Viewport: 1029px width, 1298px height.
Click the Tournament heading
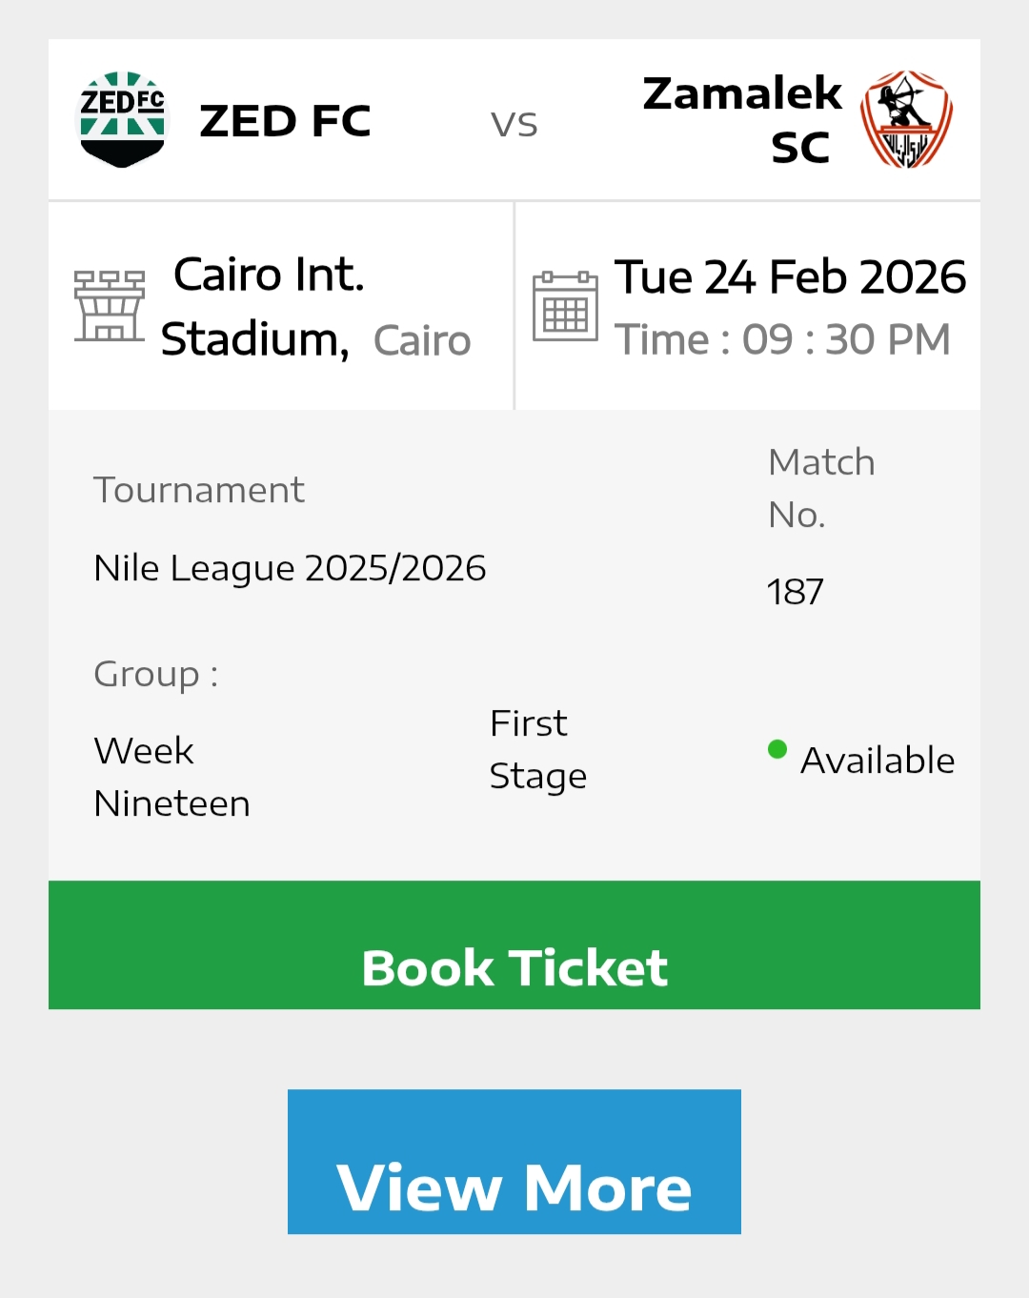point(197,490)
